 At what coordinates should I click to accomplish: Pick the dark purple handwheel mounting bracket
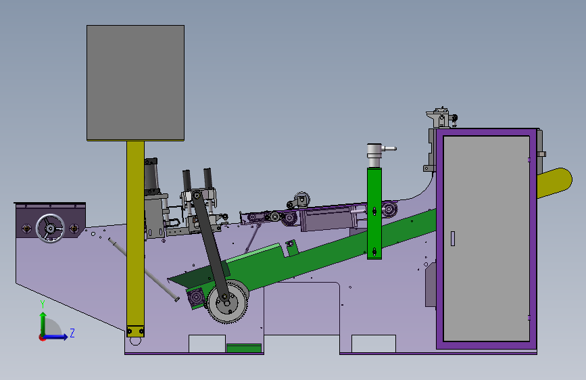[50, 220]
